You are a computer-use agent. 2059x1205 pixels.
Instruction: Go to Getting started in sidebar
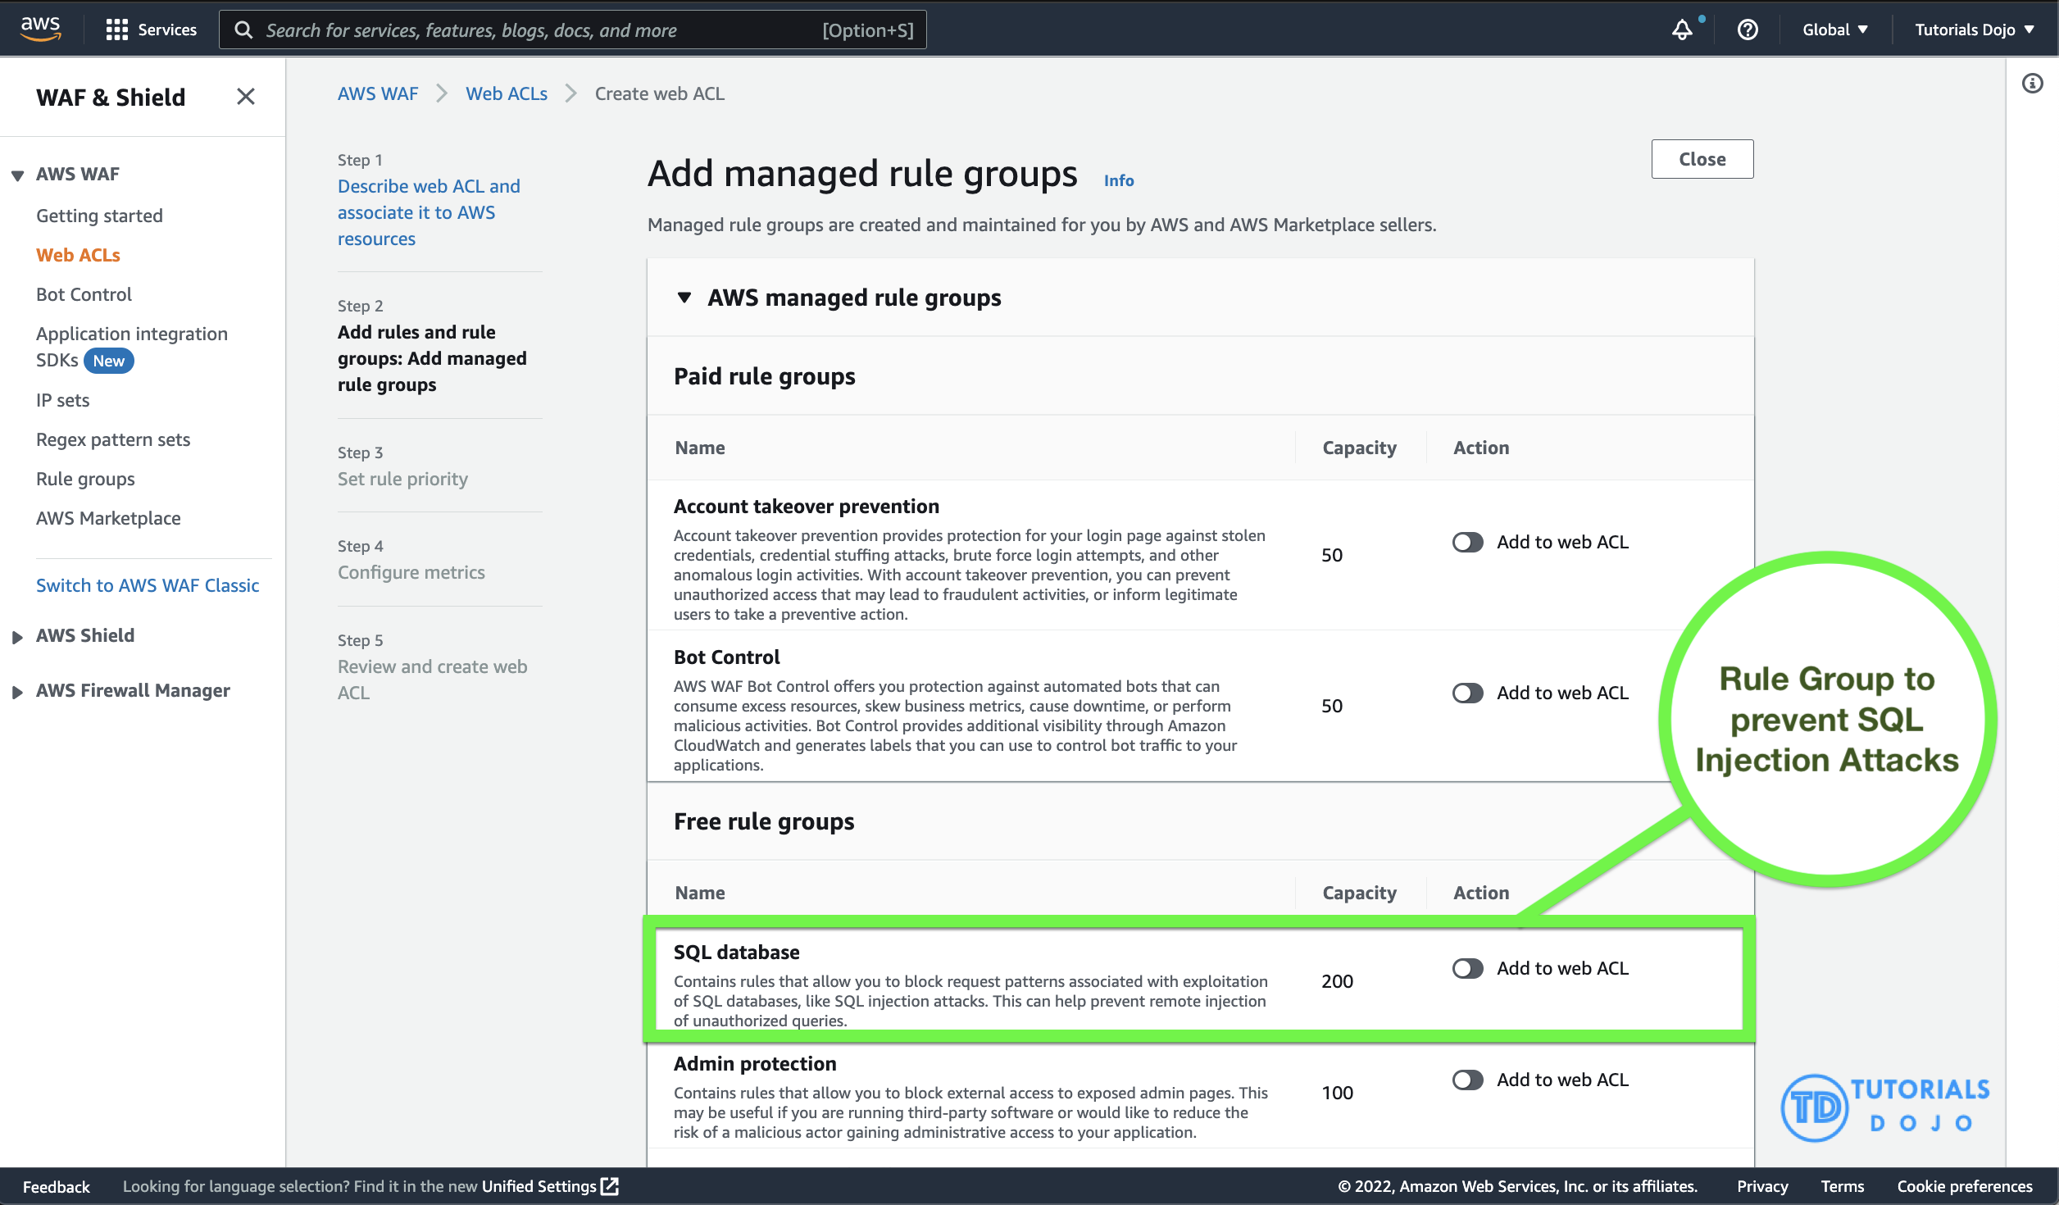tap(99, 216)
